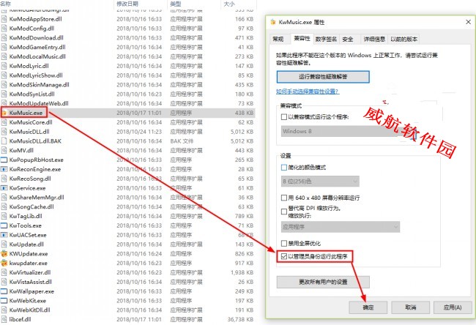Select the KwRecoSong.dll file name
Screen dimensions: 476x325
point(30,179)
